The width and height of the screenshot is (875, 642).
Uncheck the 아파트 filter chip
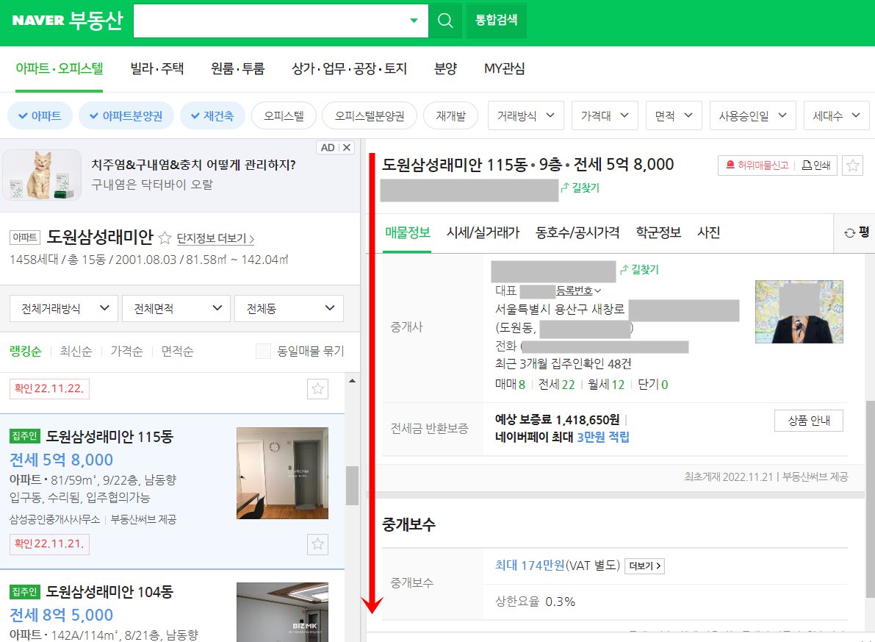click(x=40, y=115)
